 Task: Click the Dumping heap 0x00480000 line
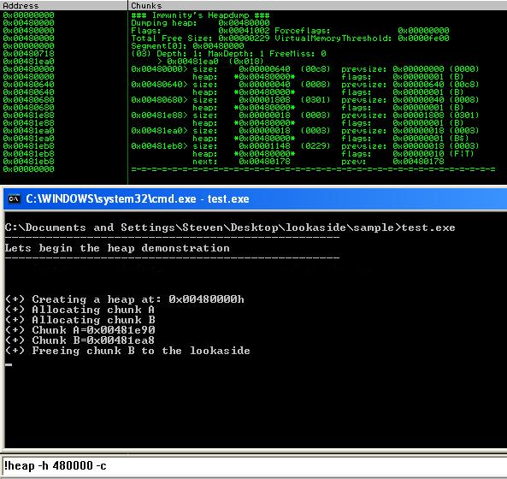200,23
